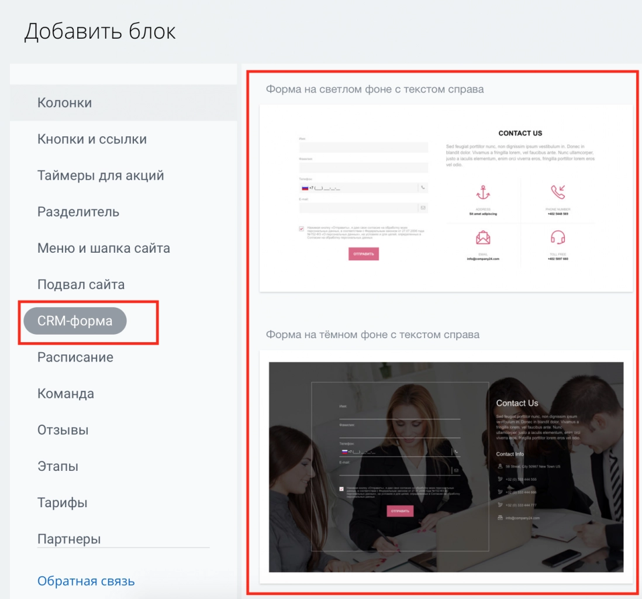Click the envelope icon above EMAIL
642x599 pixels.
(483, 237)
